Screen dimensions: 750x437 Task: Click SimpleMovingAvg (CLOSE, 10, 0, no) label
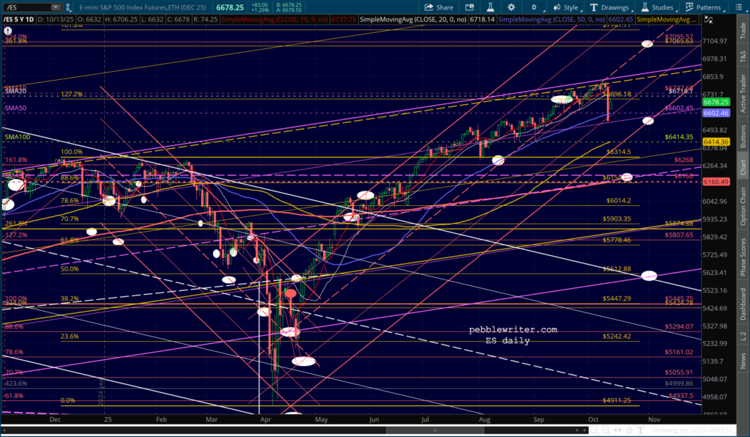point(274,20)
